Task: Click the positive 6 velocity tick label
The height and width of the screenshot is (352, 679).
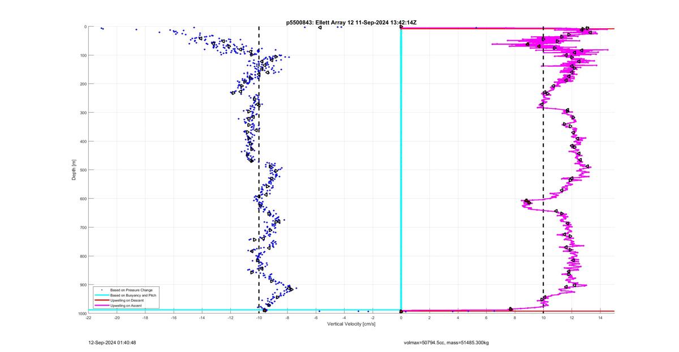Action: point(486,318)
